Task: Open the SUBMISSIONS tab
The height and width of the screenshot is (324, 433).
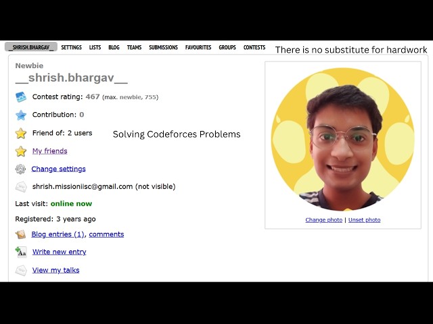Action: click(163, 47)
